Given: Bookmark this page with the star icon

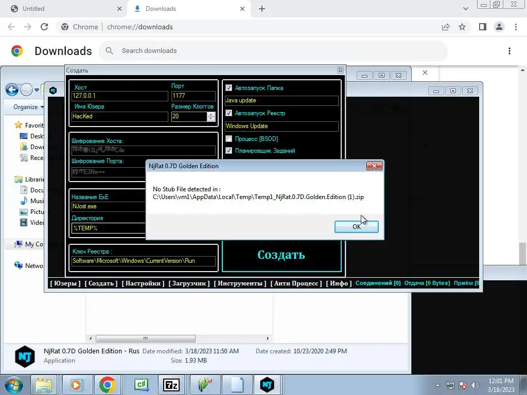Looking at the screenshot, I should (462, 27).
